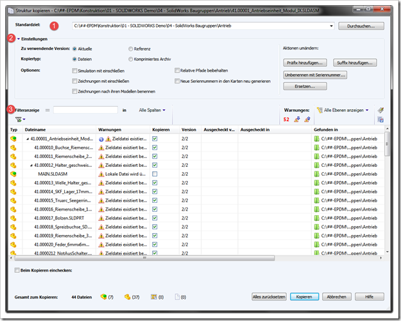This screenshot has height=321, width=401.
Task: Click the Durchsuchen button
Action: coord(361,26)
